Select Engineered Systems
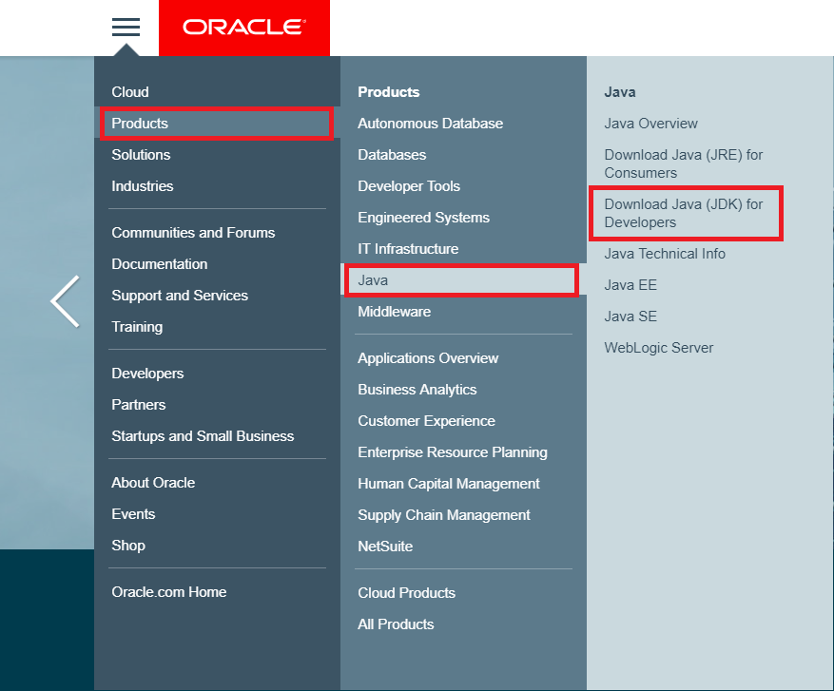This screenshot has height=691, width=834. [423, 218]
